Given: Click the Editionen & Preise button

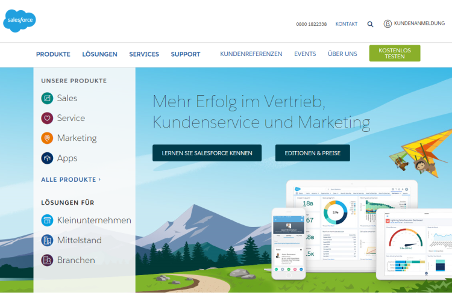Looking at the screenshot, I should pos(312,153).
